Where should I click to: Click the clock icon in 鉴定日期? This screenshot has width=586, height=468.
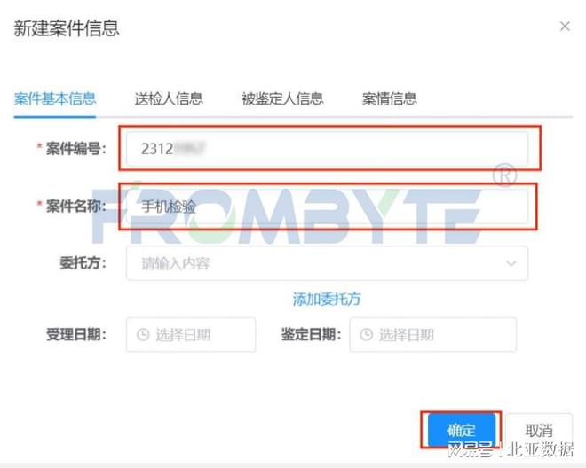tap(366, 335)
